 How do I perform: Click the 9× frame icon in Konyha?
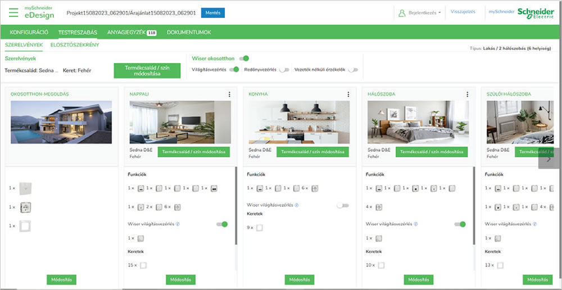coord(260,228)
